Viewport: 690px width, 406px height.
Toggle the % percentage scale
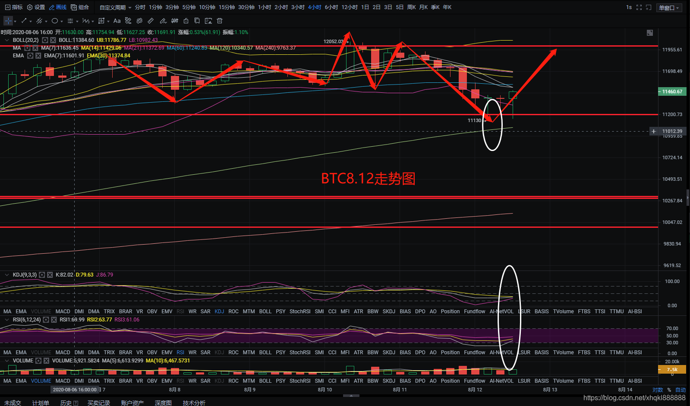coord(669,390)
